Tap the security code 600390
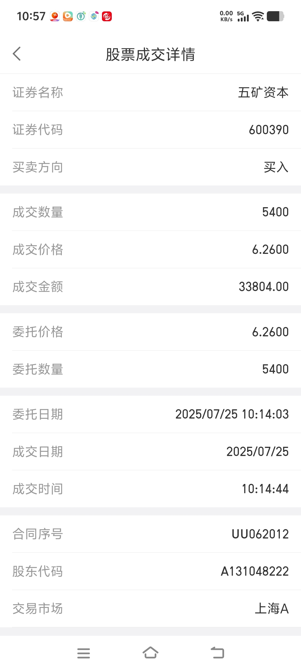The width and height of the screenshot is (301, 671). [269, 130]
